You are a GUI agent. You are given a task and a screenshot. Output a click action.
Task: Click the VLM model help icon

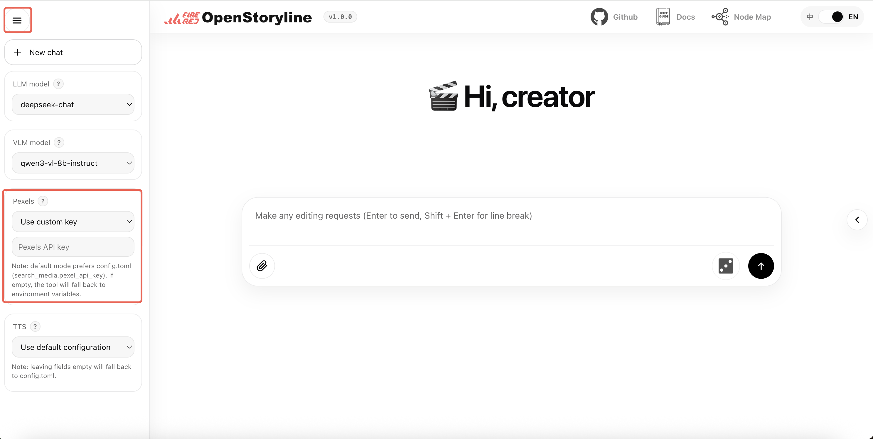[x=59, y=142]
